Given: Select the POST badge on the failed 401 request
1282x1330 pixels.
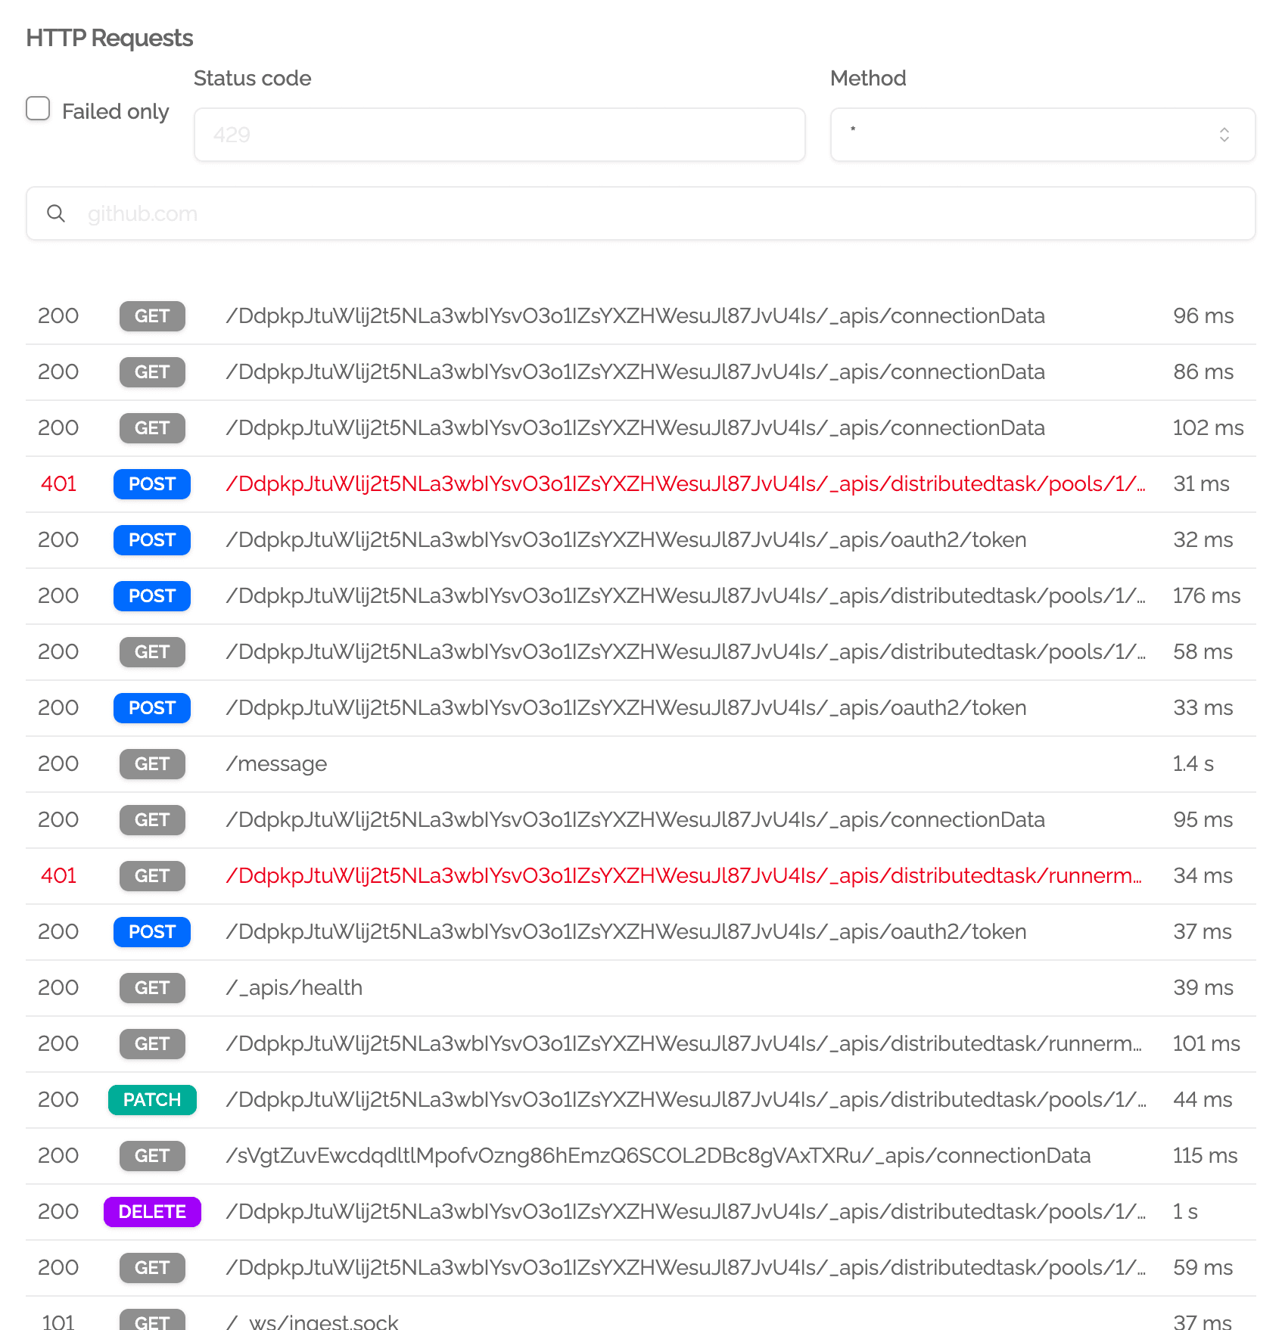Looking at the screenshot, I should [x=151, y=483].
